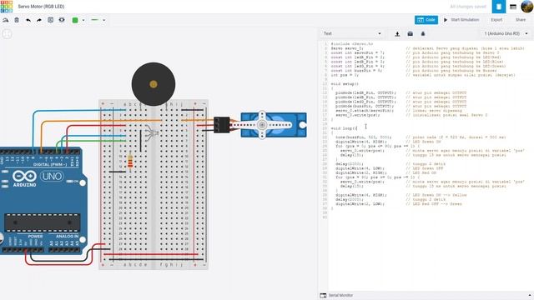Open the libraries icon in code toolbar
This screenshot has height=300, width=534.
[410, 33]
